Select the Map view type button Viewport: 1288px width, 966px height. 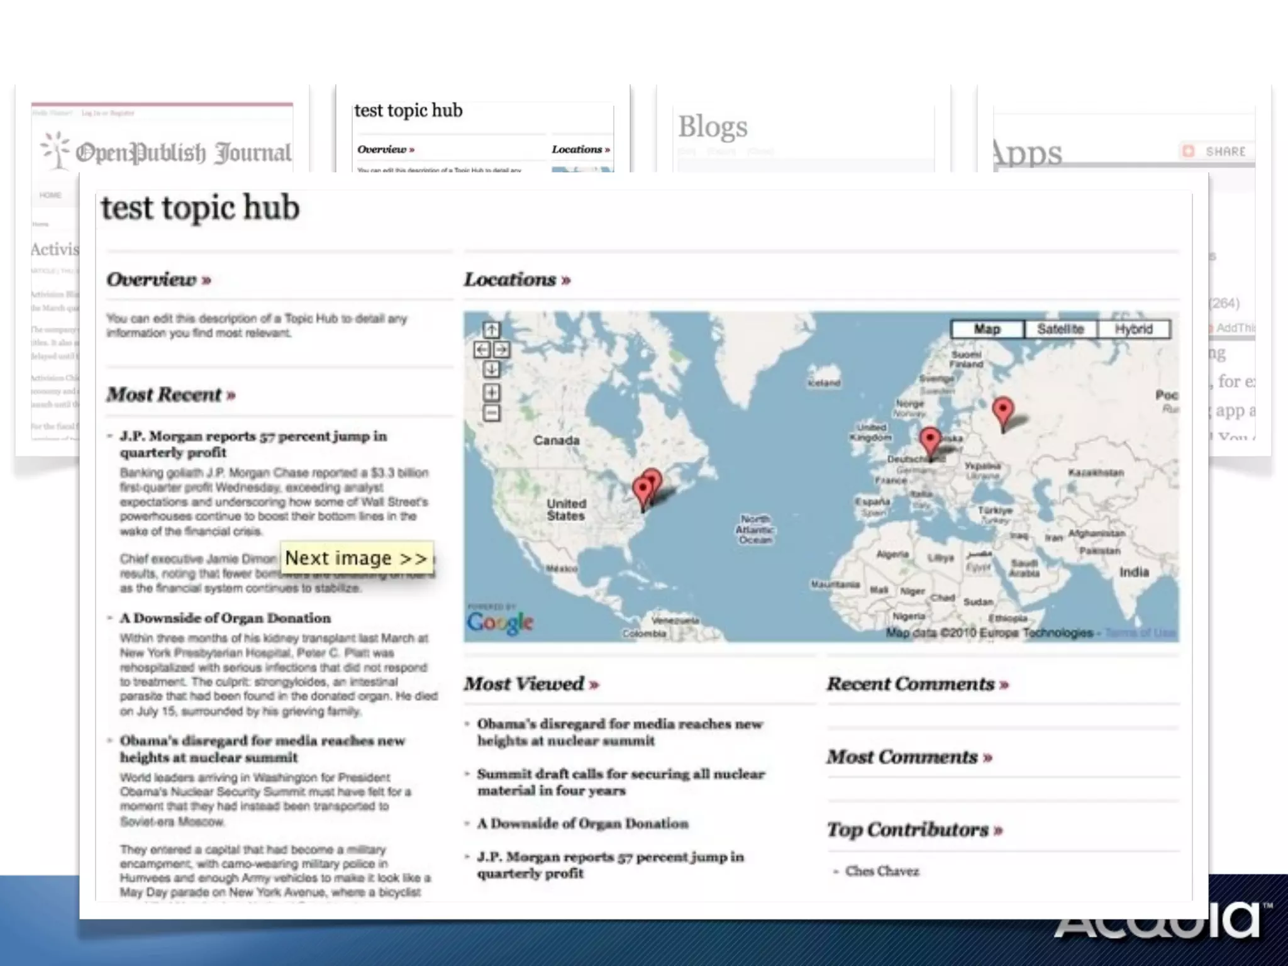(987, 329)
